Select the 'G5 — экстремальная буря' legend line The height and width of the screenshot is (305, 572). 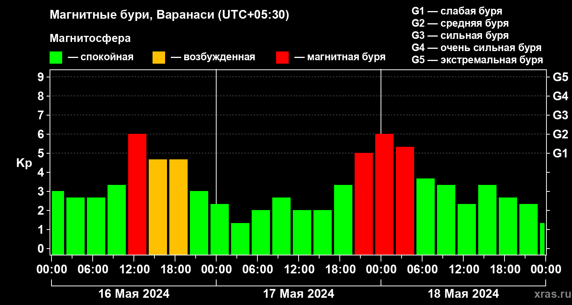pos(477,60)
